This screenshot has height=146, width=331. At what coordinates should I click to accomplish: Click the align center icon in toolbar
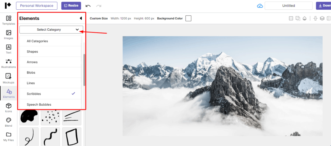[315, 18]
